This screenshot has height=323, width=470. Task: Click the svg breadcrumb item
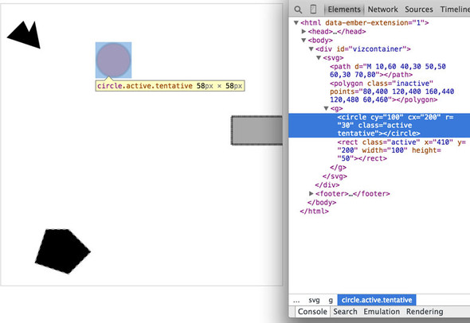click(314, 300)
